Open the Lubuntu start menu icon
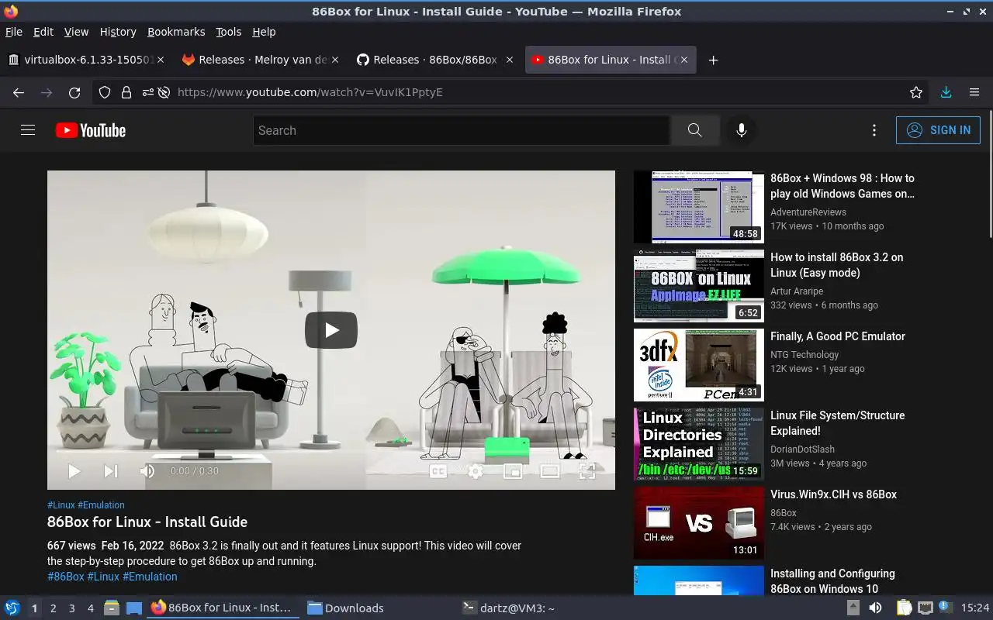Image resolution: width=993 pixels, height=620 pixels. coord(12,608)
